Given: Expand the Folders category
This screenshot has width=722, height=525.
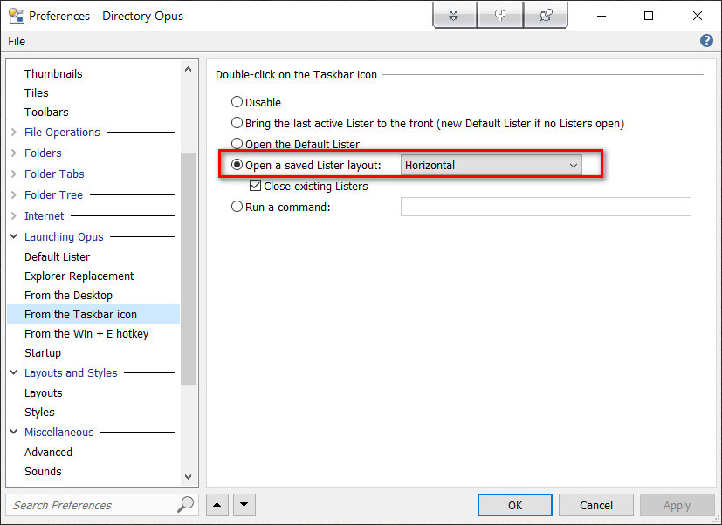Looking at the screenshot, I should coord(14,153).
